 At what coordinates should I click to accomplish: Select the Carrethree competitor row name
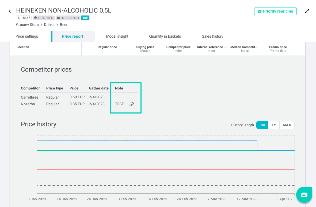pyautogui.click(x=30, y=97)
